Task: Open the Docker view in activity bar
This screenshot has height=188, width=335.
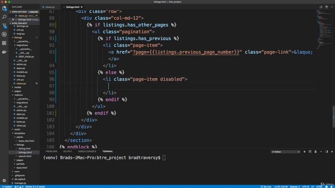Action: (x=4, y=52)
